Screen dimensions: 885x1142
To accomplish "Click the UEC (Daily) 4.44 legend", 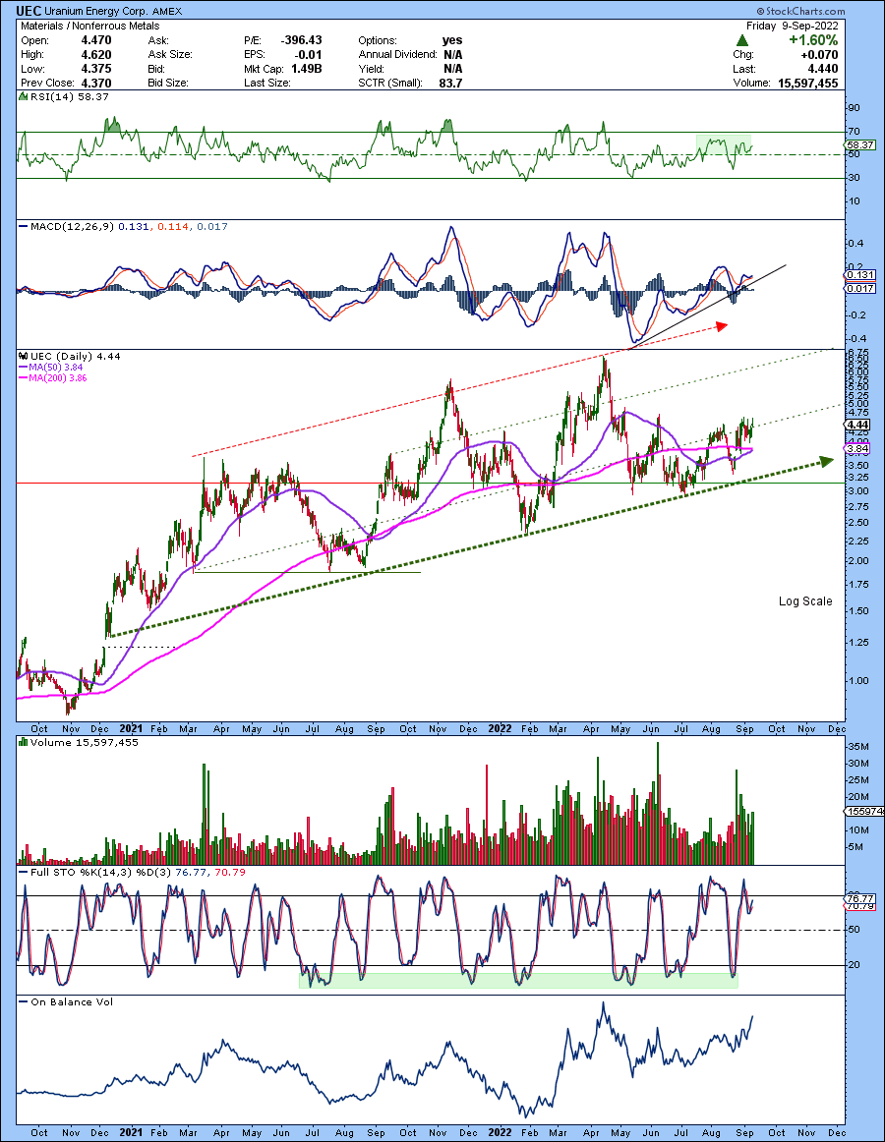I will [x=70, y=356].
